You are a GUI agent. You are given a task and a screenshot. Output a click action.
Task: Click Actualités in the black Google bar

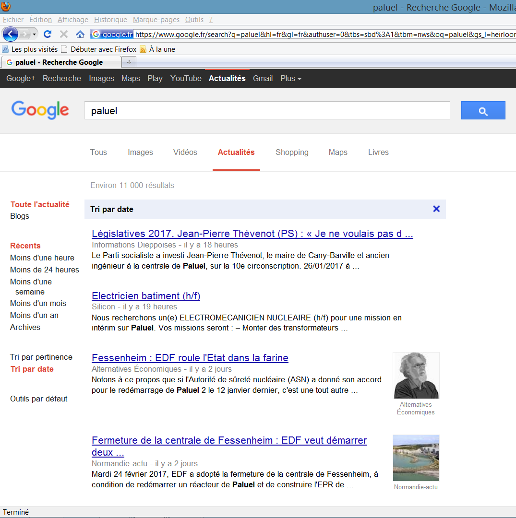227,78
